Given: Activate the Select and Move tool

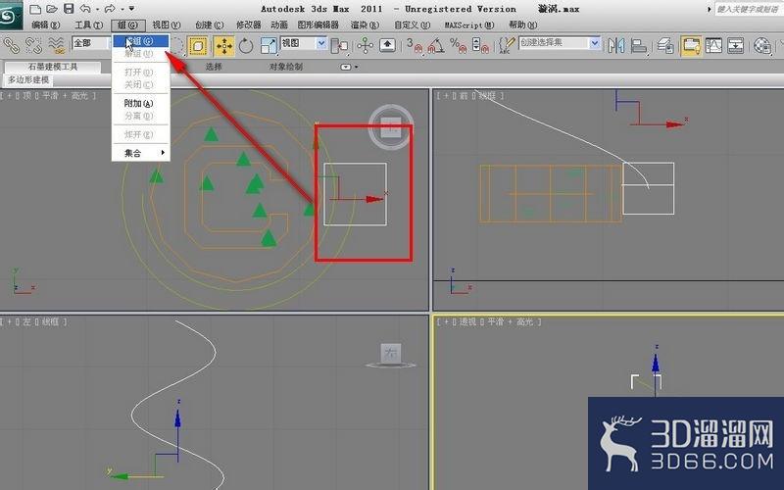Looking at the screenshot, I should [224, 46].
